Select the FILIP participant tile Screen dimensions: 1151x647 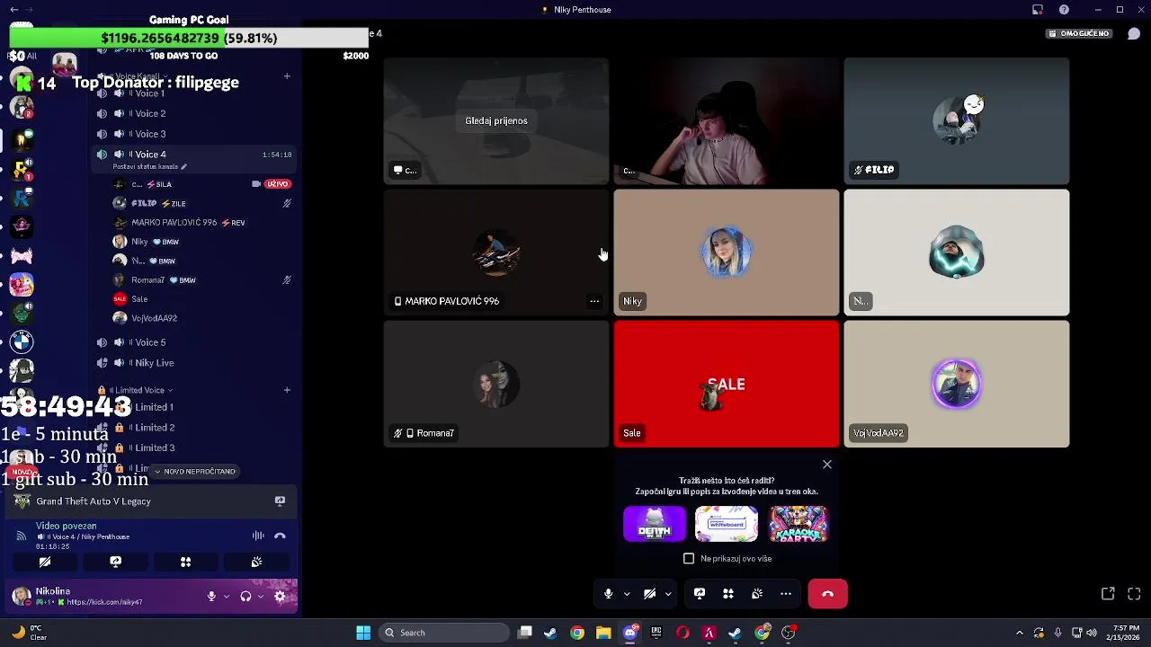[x=957, y=121]
